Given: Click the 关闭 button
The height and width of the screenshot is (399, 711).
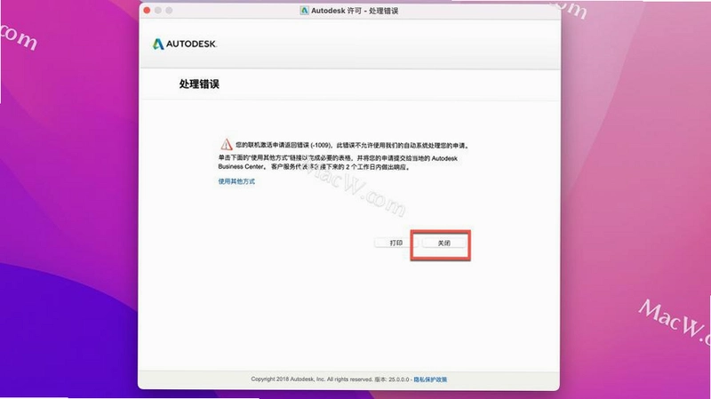Looking at the screenshot, I should [443, 243].
